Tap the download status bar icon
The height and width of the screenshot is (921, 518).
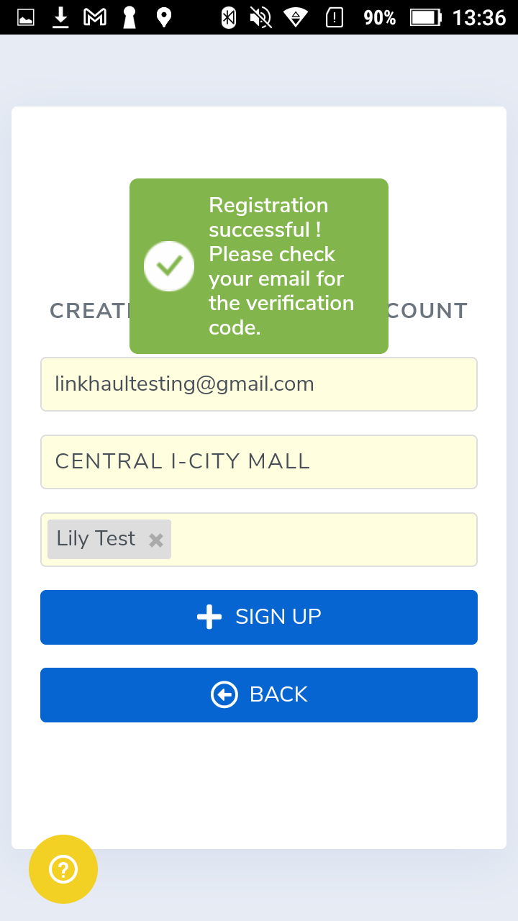(60, 17)
